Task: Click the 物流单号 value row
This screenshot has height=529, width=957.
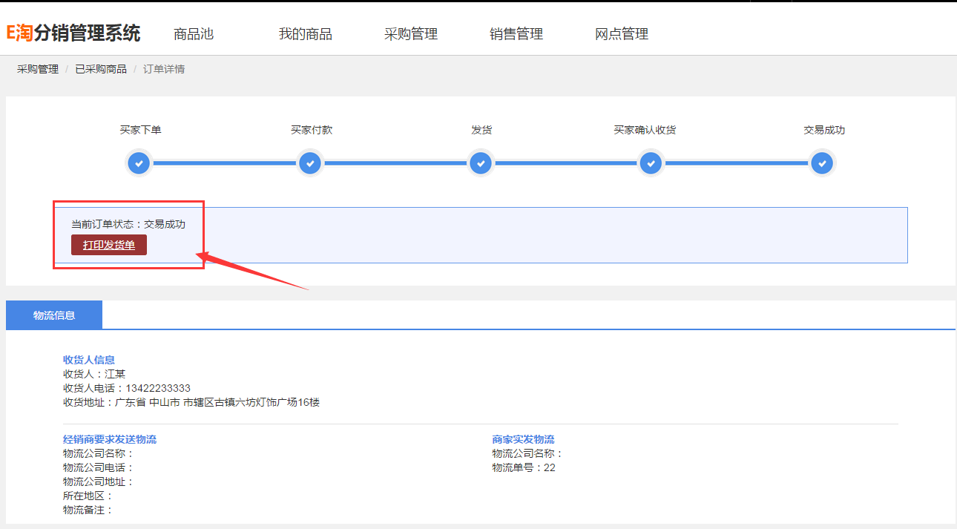Action: click(x=523, y=467)
